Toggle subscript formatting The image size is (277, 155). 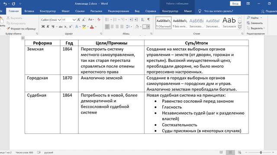[x=65, y=27]
